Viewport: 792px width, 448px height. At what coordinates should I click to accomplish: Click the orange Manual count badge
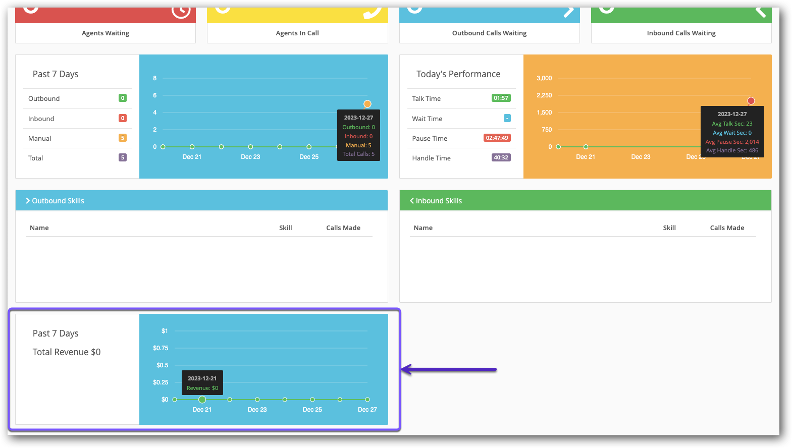coord(123,138)
